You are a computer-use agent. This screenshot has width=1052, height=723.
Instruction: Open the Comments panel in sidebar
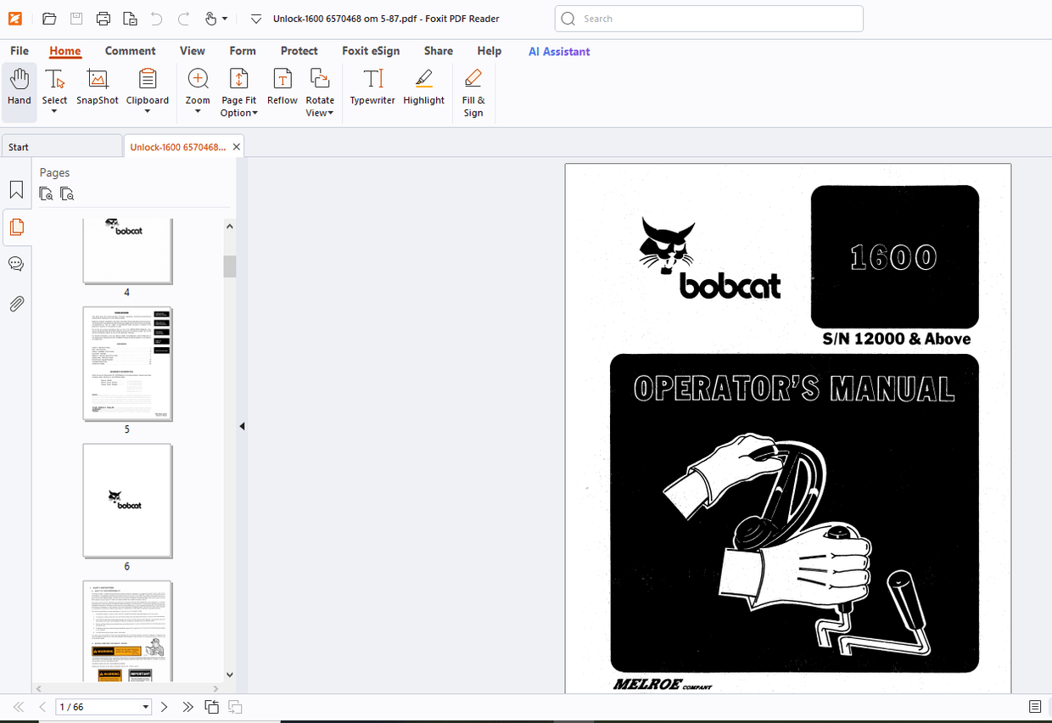click(16, 264)
